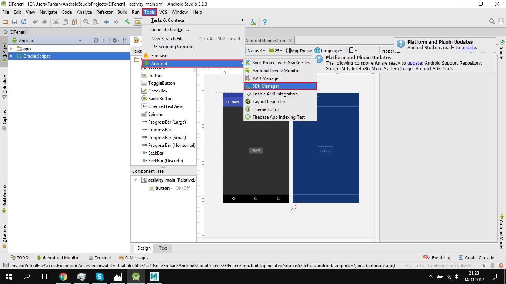This screenshot has width=506, height=284.
Task: Switch to the Text tab
Action: 163,248
